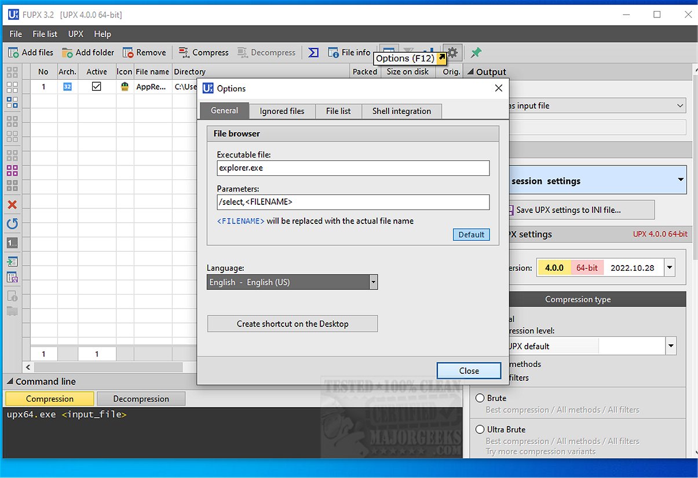Switch to the Ignored files tab
Image resolution: width=698 pixels, height=478 pixels.
(282, 111)
